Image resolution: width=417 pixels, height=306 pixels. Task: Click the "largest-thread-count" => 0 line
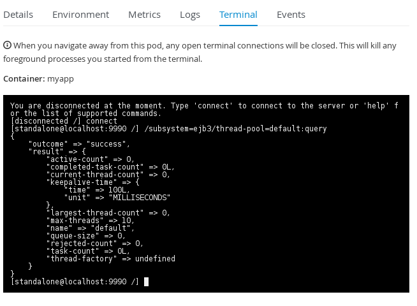(108, 213)
